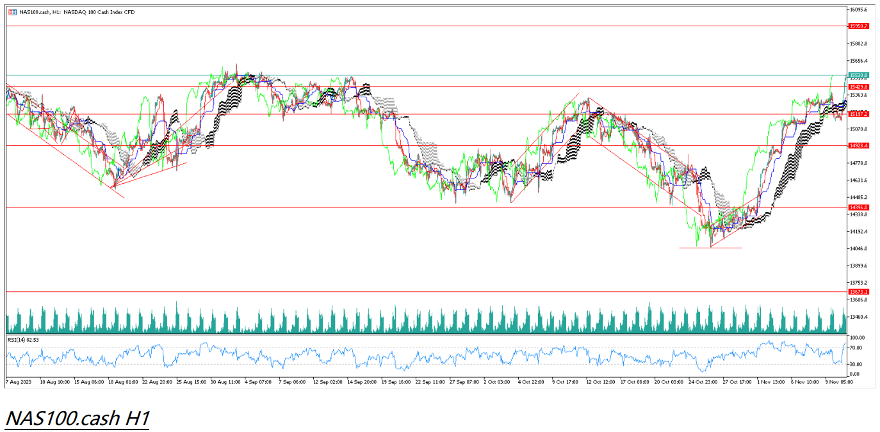Select the 30 Aug 11:00 time marker
880x432 pixels.
point(225,381)
